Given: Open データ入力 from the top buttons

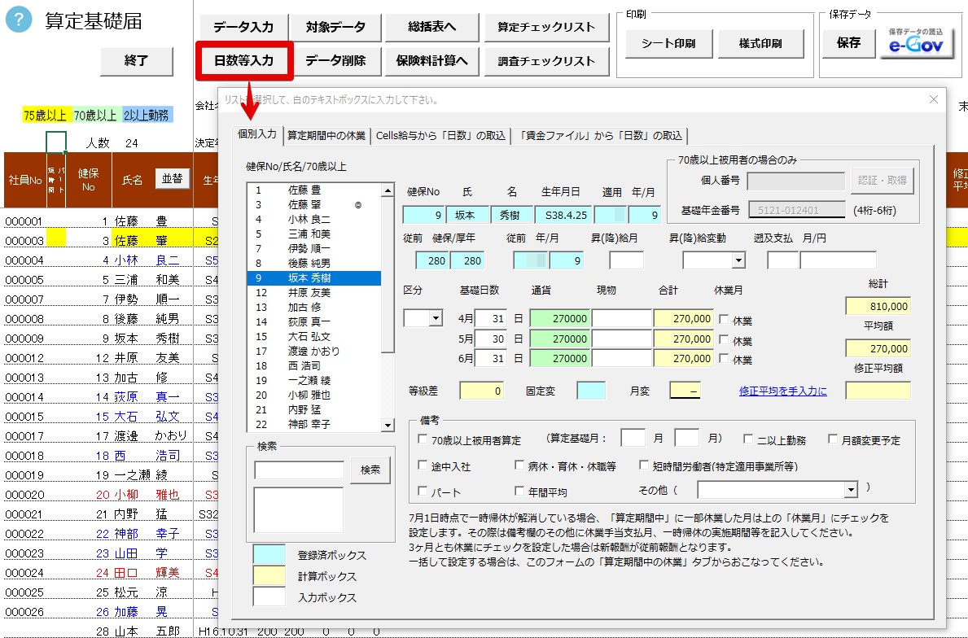Looking at the screenshot, I should 243,27.
